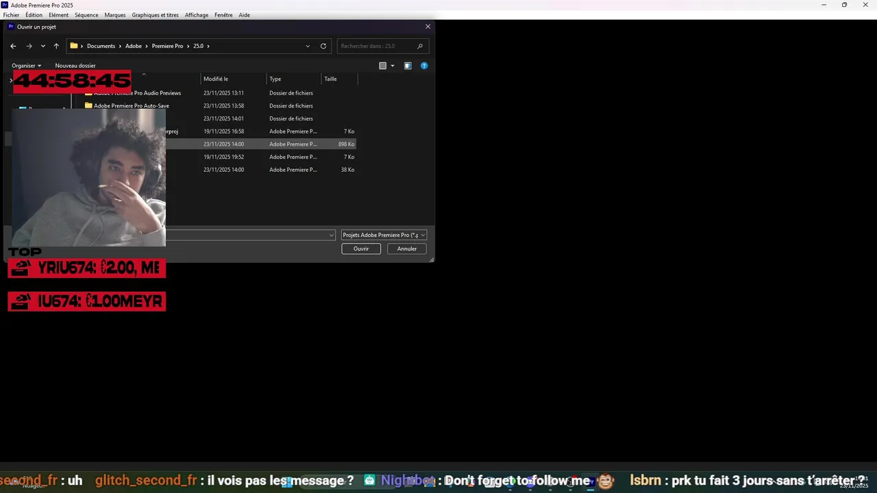This screenshot has width=877, height=493.
Task: Click the Ouvrir button
Action: pos(361,249)
